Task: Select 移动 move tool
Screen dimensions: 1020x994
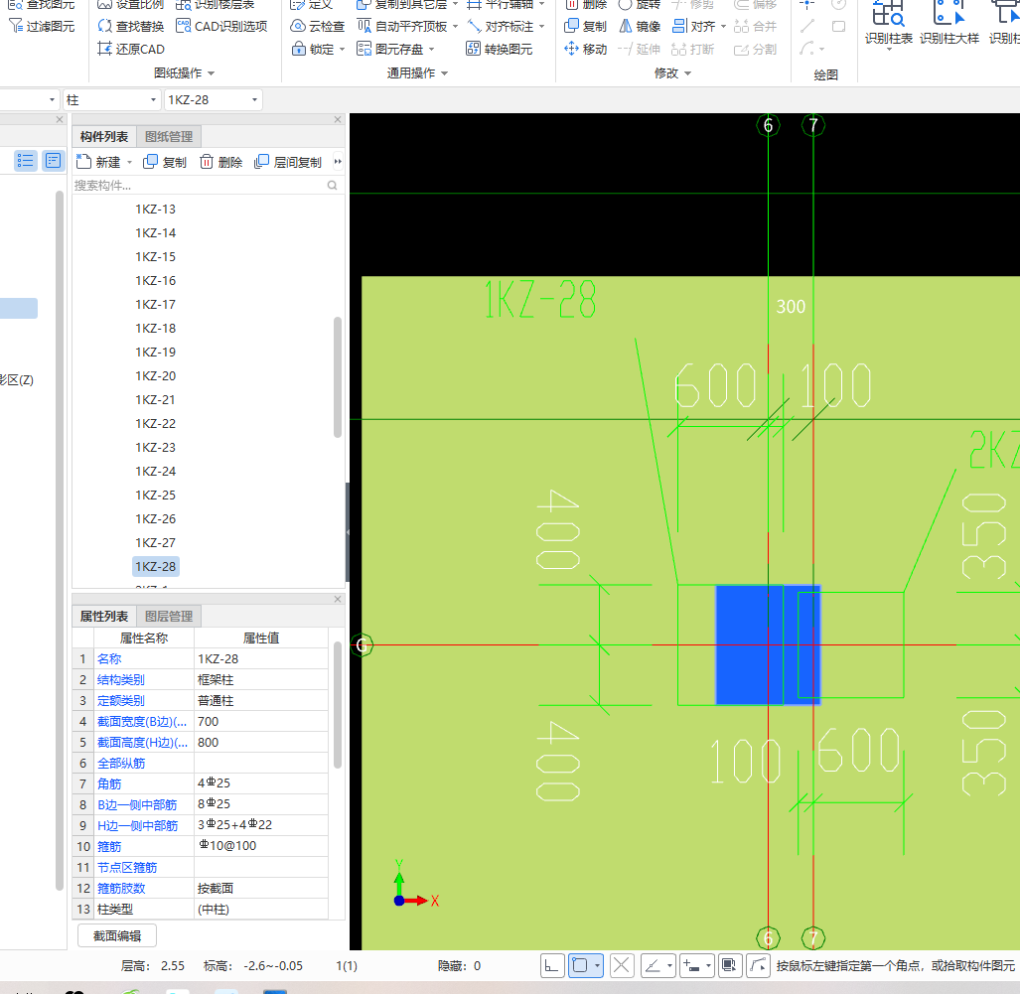Action: 585,49
